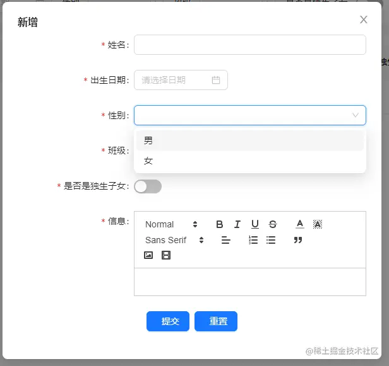Insert a bulleted list

271,240
